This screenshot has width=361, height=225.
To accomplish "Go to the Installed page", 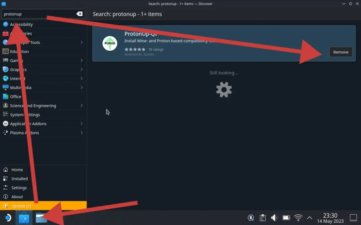I will point(19,179).
